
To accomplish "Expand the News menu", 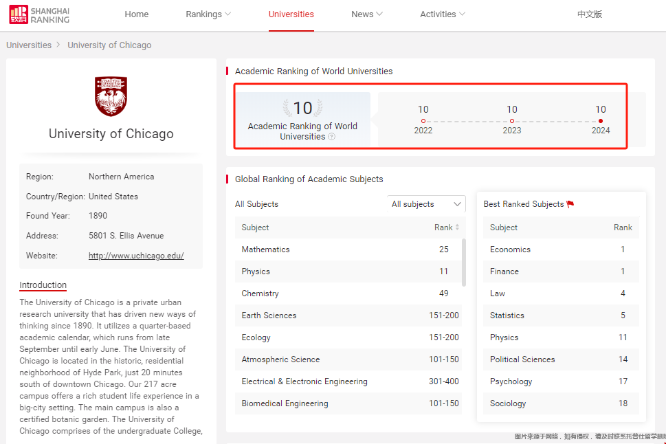I will 367,14.
